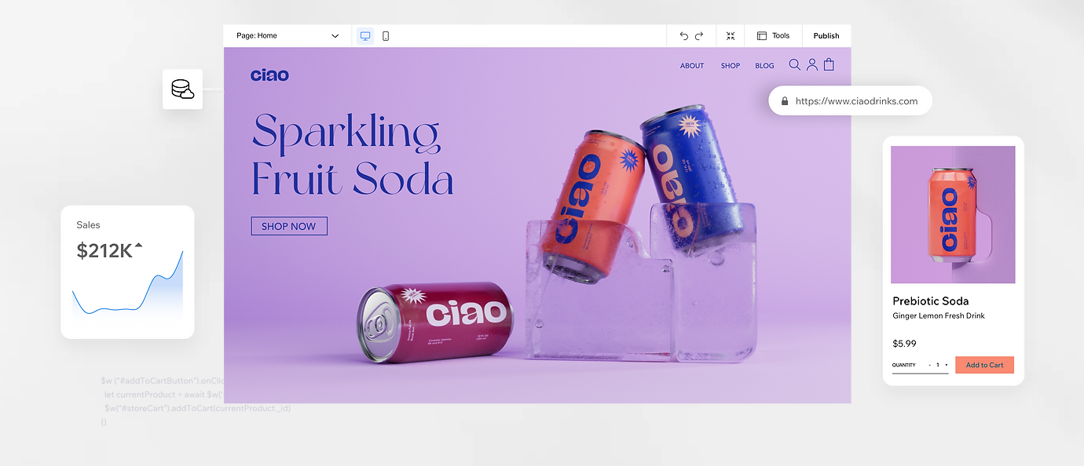The width and height of the screenshot is (1084, 466).
Task: Open the BLOG menu item
Action: tap(764, 66)
